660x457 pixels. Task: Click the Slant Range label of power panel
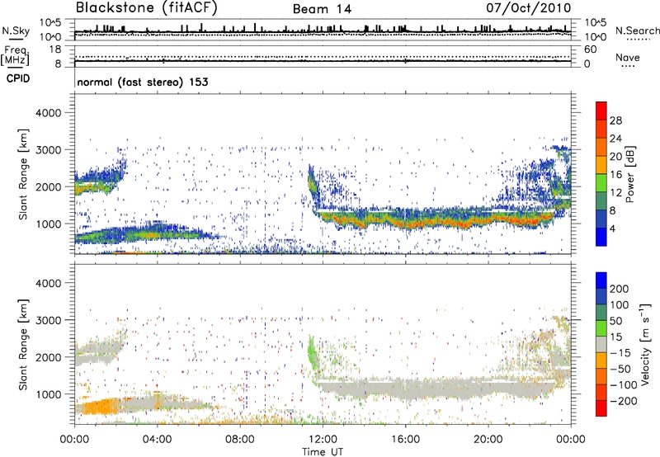coord(23,174)
